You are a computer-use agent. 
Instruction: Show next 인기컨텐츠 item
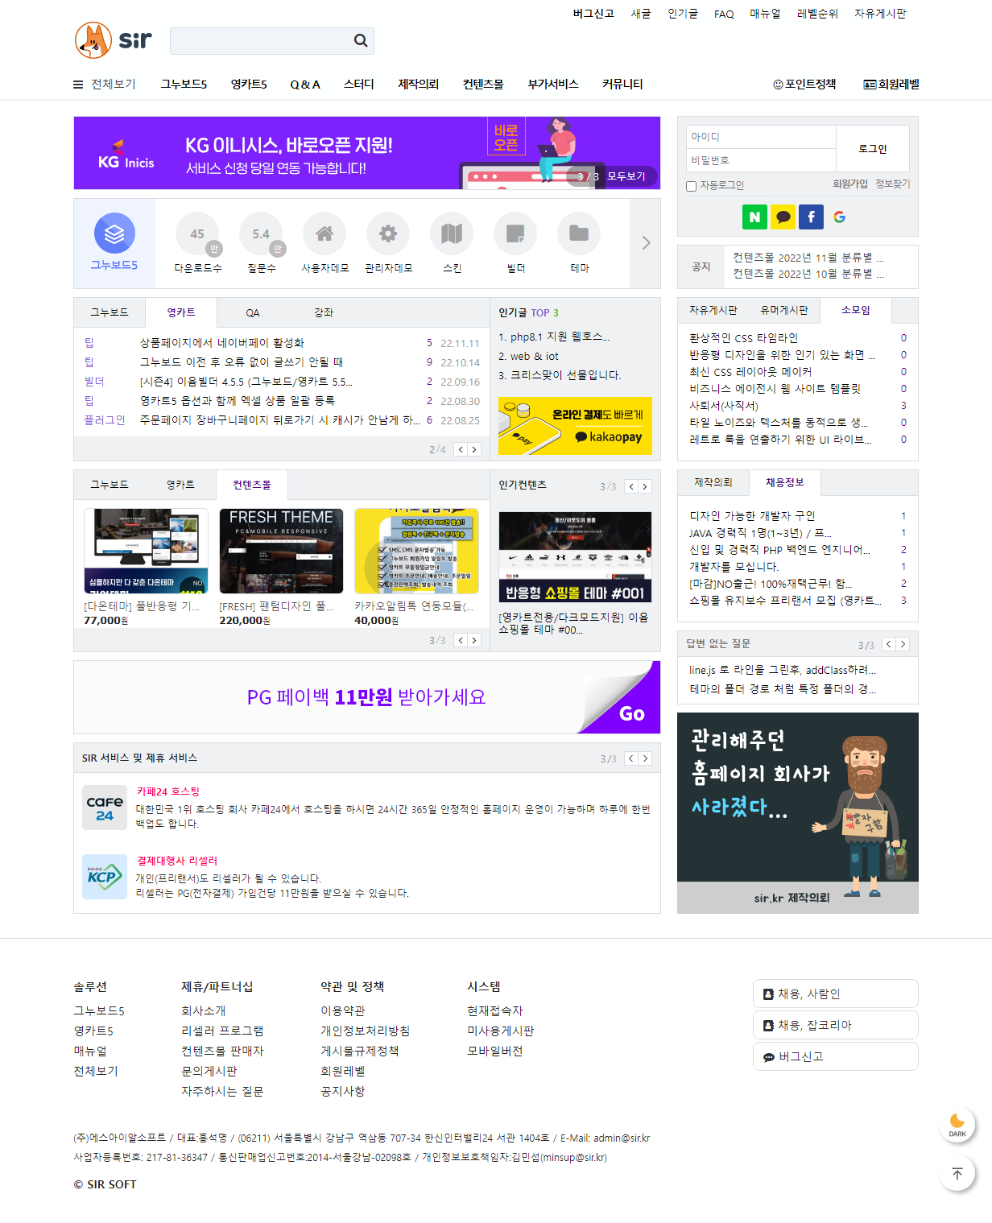[645, 486]
